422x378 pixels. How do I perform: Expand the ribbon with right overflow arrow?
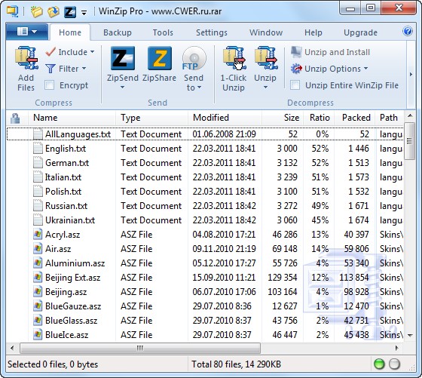point(411,74)
